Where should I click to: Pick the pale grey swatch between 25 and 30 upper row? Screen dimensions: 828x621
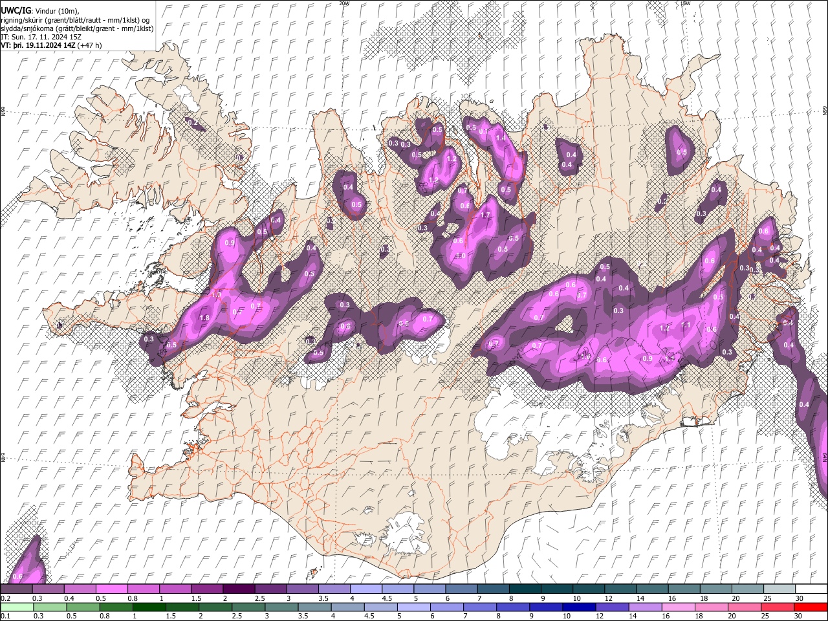(x=780, y=589)
